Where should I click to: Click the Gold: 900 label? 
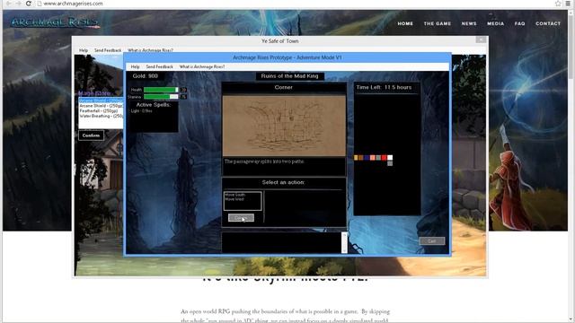[x=146, y=76]
